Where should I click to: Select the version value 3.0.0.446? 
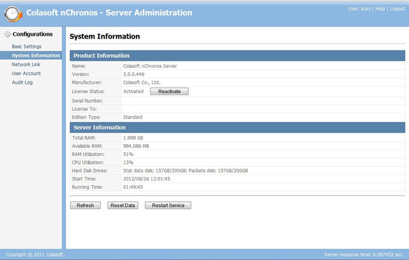pos(133,74)
